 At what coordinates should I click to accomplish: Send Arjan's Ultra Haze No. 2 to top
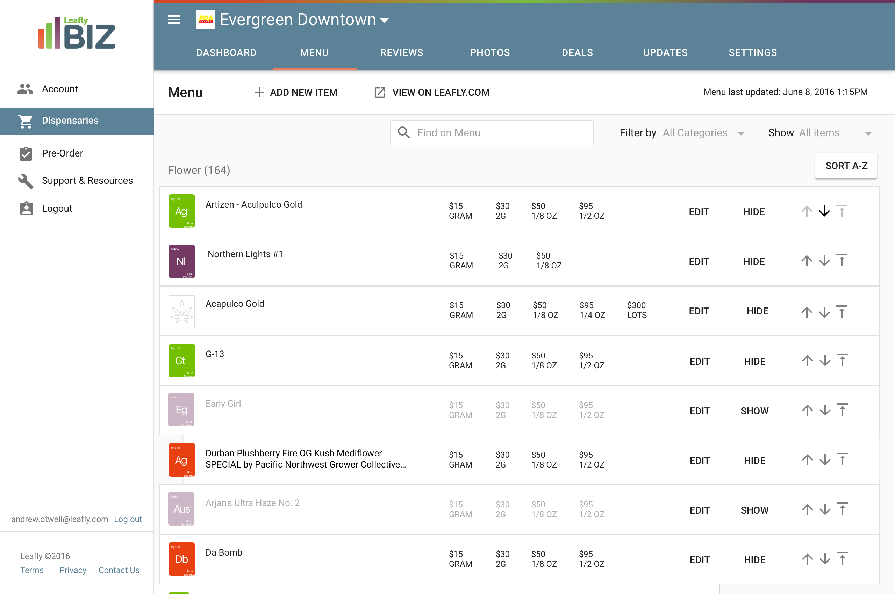842,509
